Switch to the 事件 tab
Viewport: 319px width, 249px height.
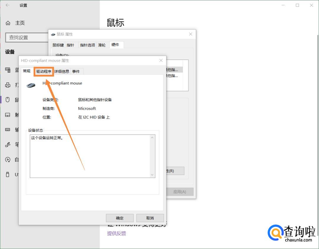(76, 71)
